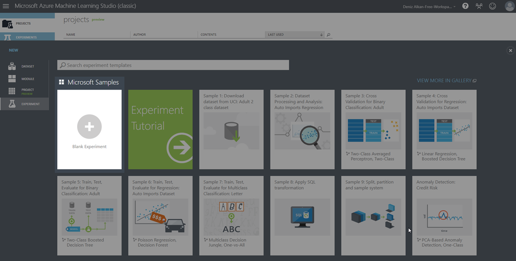Click the Experiment Tutorial arrow icon

click(180, 148)
